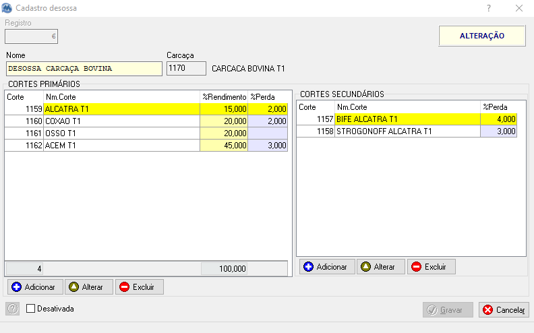Viewport: 534px width, 333px height.
Task: Click the yellow triangle Alterar icon under Cortes Primários
Action: click(x=73, y=287)
